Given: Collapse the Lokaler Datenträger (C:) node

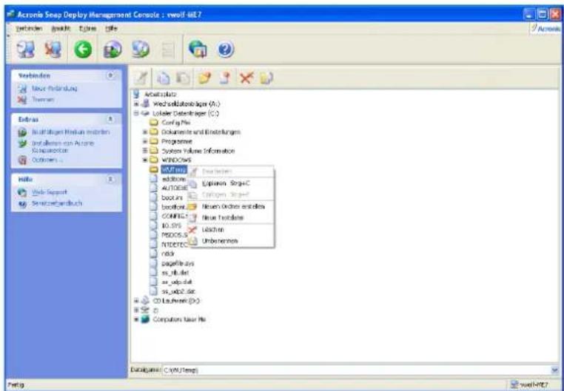Looking at the screenshot, I should click(x=136, y=114).
